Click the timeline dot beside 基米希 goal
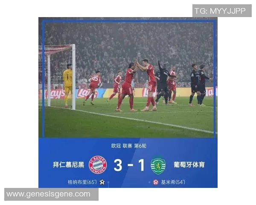Screen dimensions: 256x205 click(x=149, y=182)
